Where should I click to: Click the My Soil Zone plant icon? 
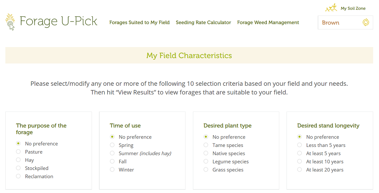coord(331,8)
